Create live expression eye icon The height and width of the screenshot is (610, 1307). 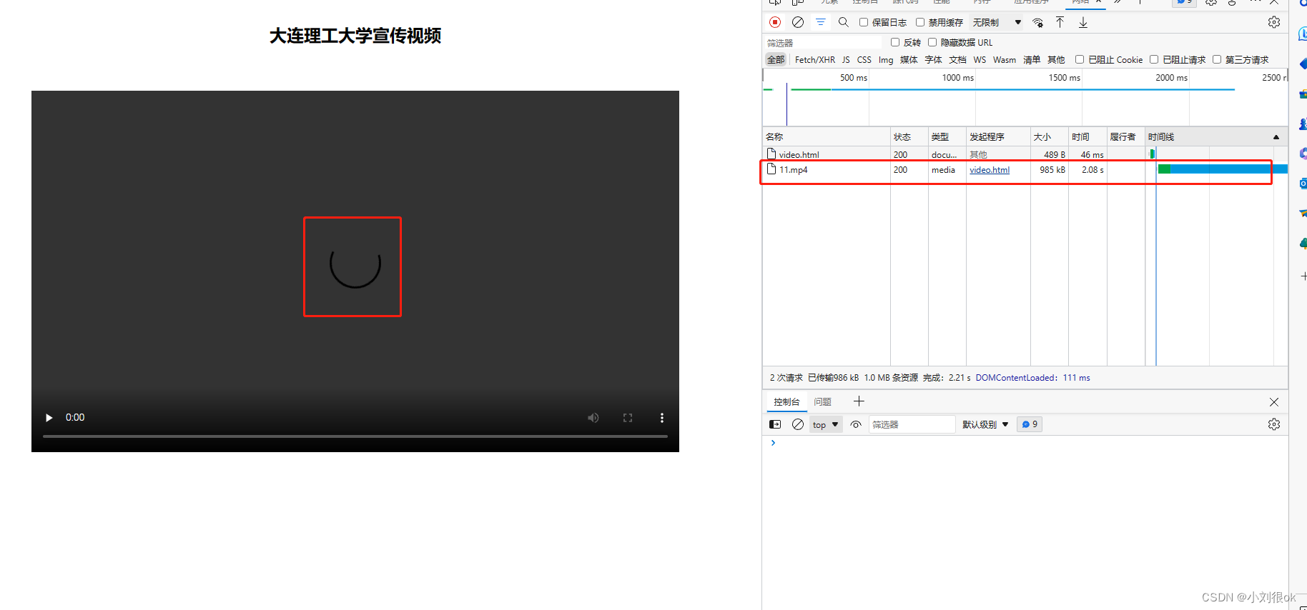[x=856, y=424]
